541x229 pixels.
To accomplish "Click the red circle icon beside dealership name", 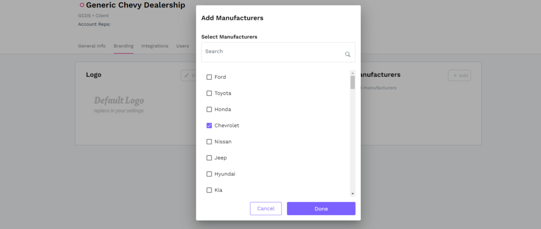I will (82, 5).
